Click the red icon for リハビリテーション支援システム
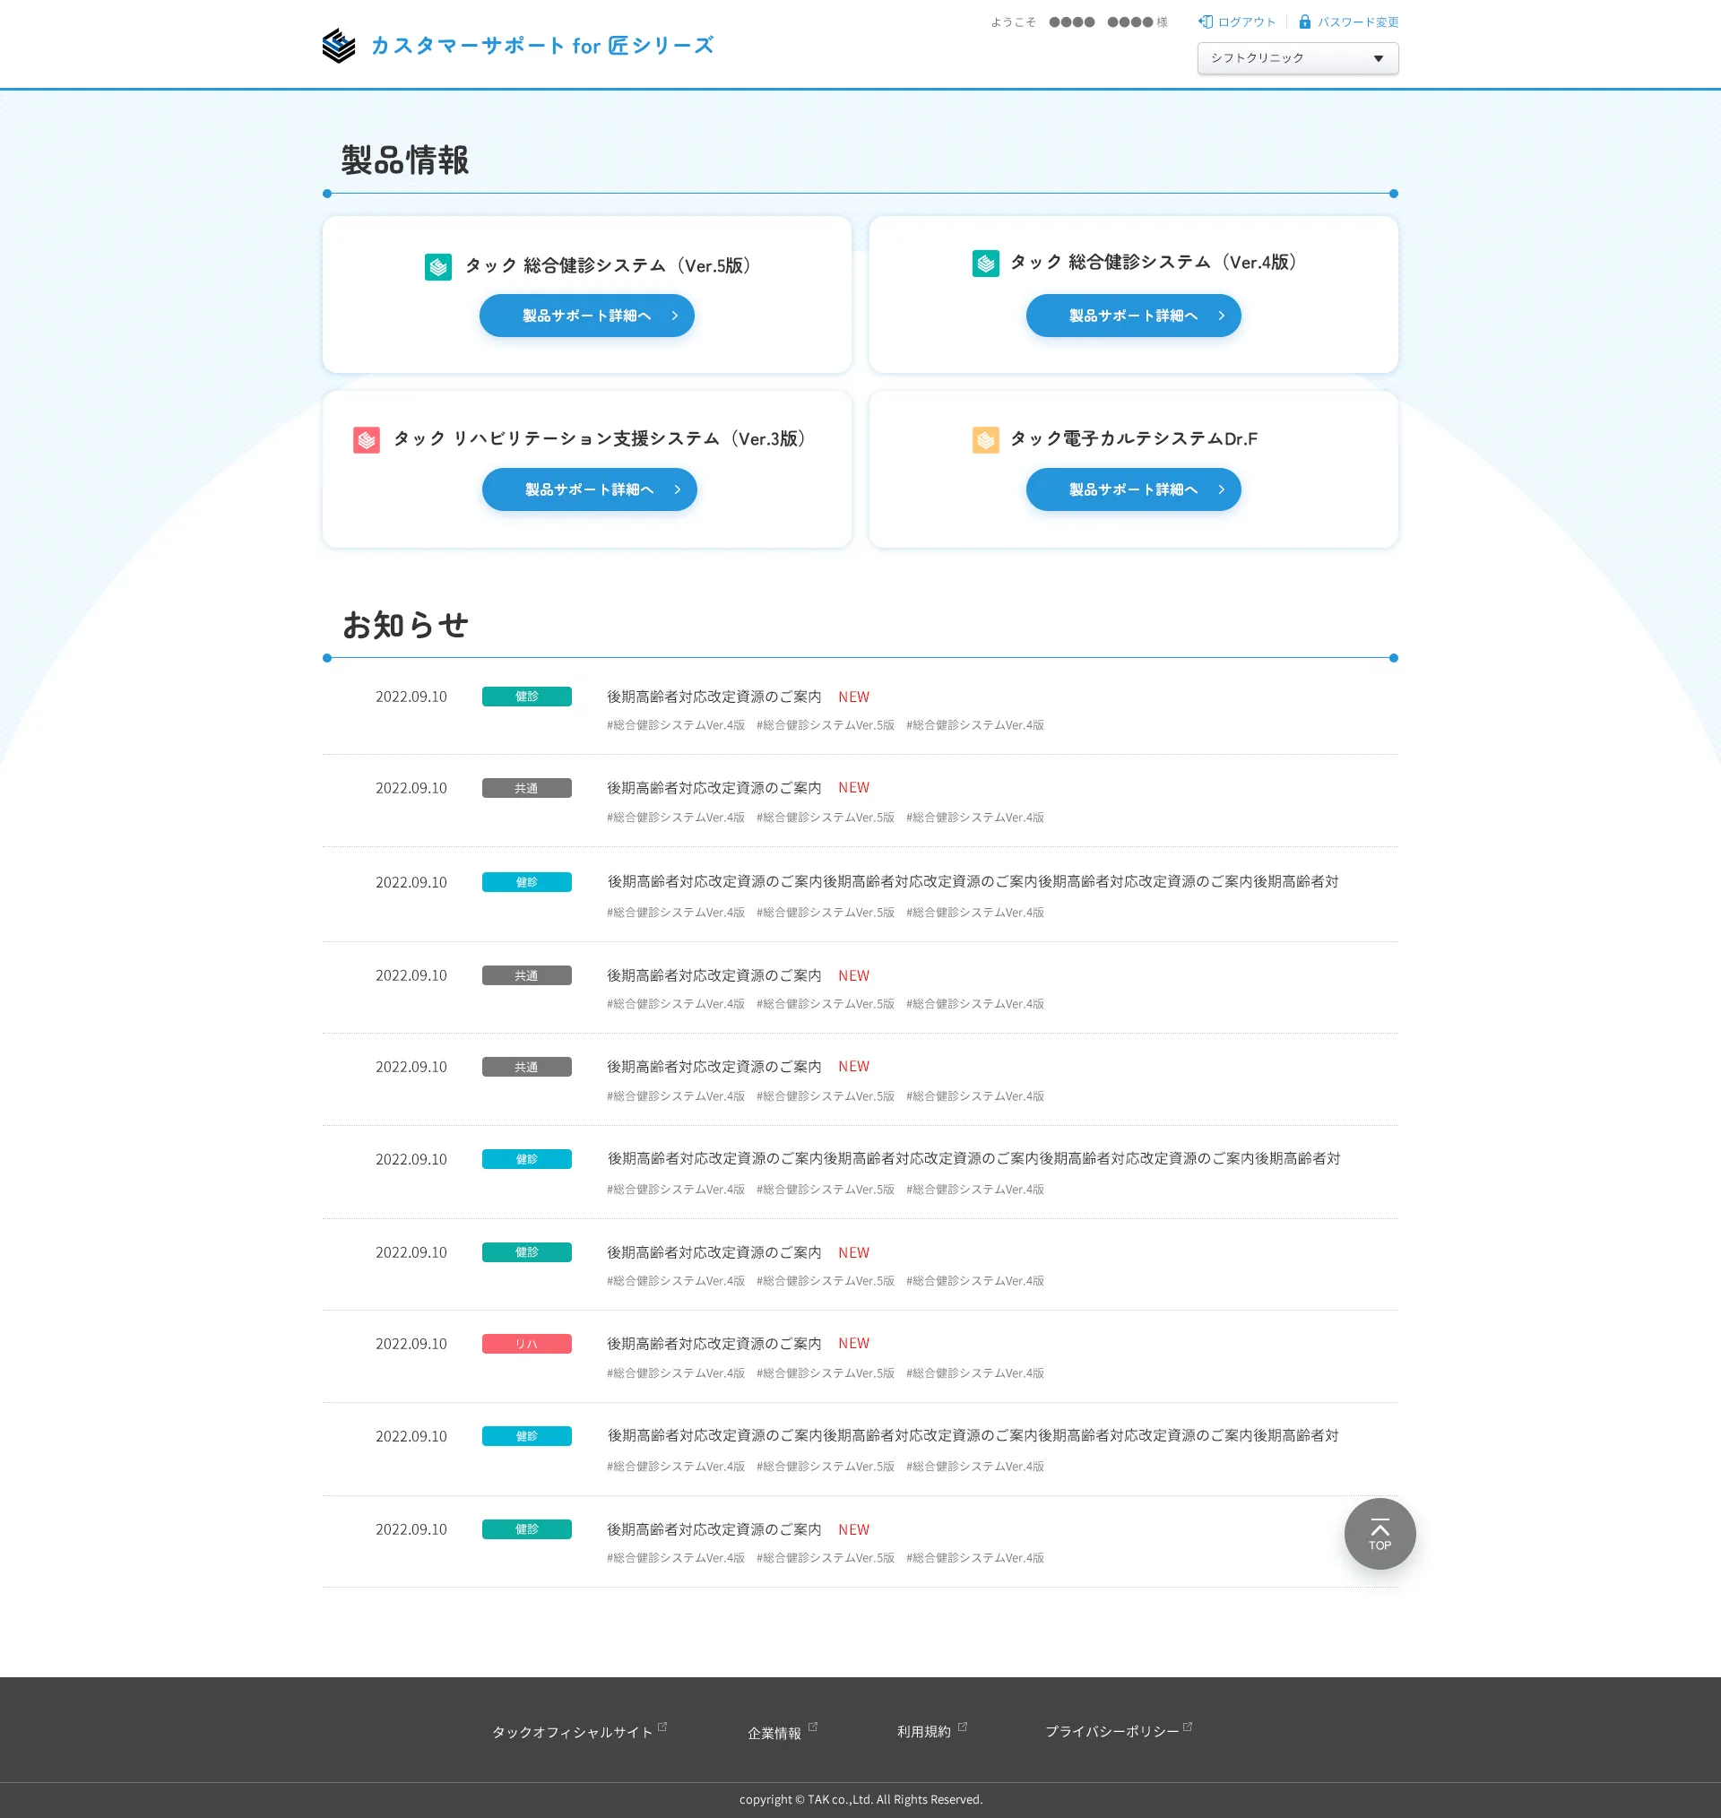 [x=366, y=439]
